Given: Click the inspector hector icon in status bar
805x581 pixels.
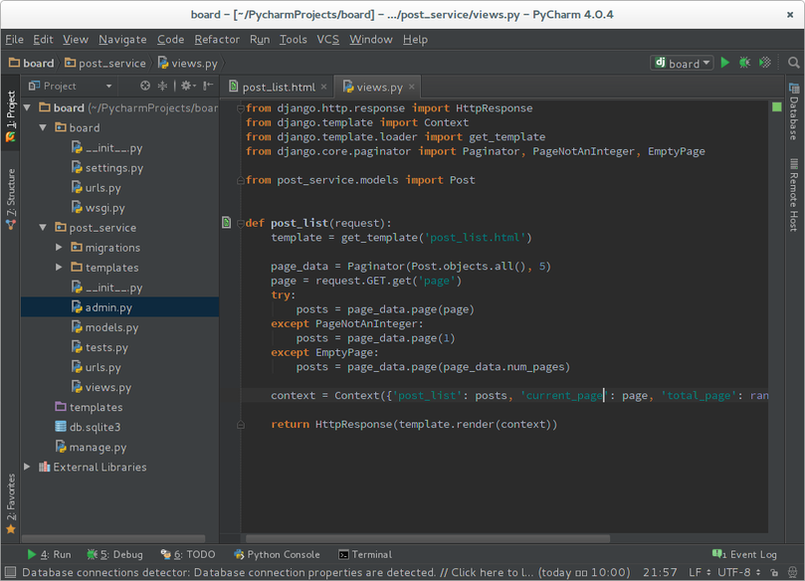Looking at the screenshot, I should 793,572.
